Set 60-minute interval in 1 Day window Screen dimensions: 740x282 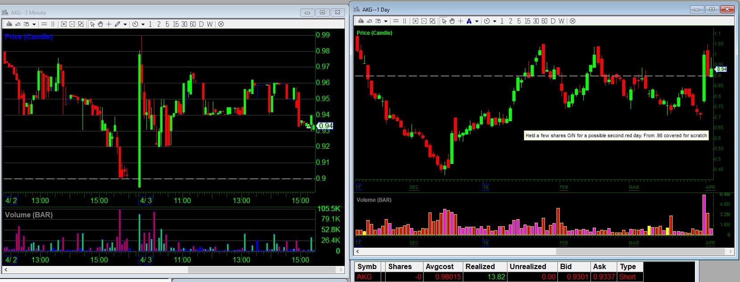click(x=545, y=21)
